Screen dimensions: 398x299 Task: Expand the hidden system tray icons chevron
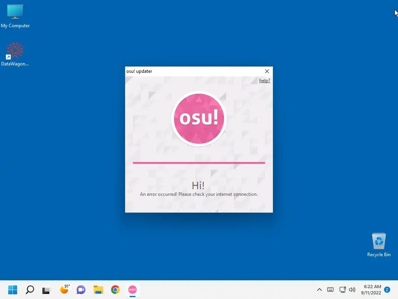coord(319,290)
